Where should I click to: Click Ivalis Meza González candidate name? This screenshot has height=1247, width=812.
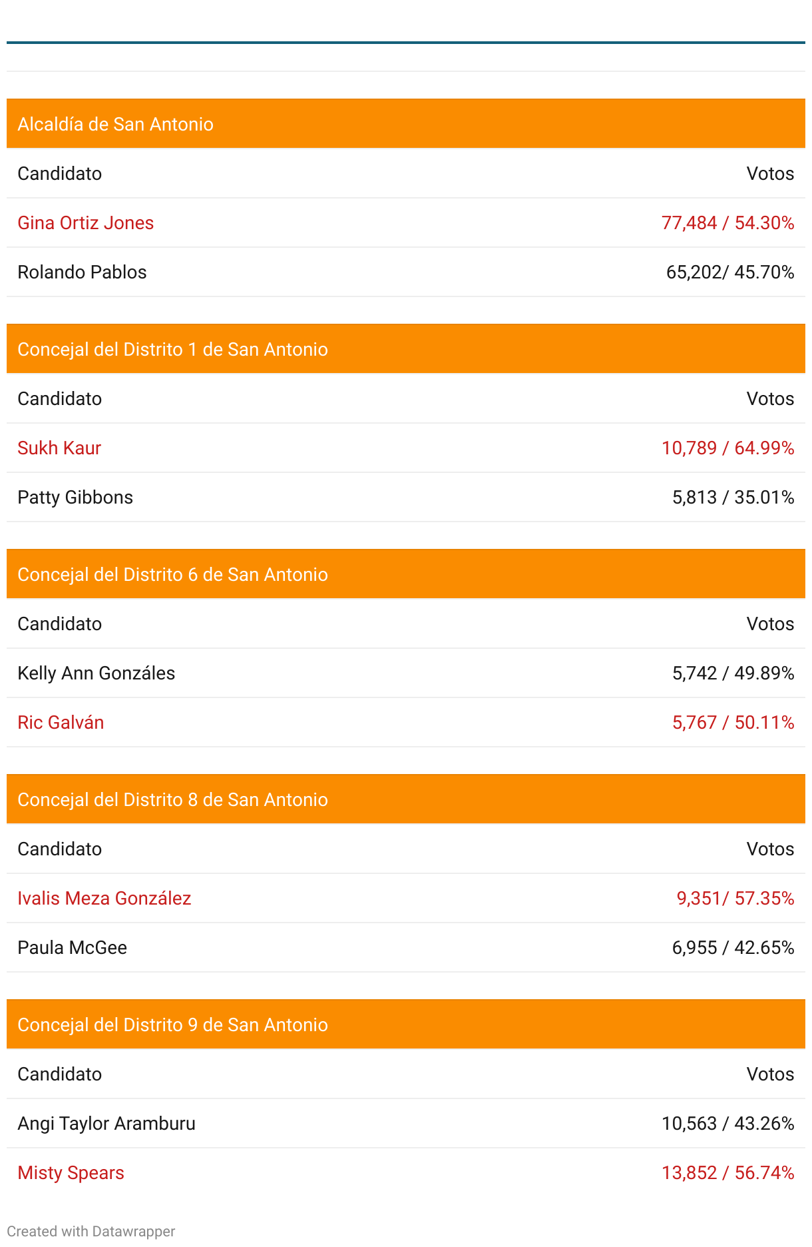[x=104, y=898]
